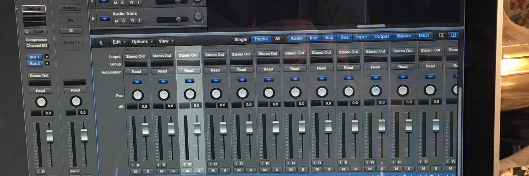The width and height of the screenshot is (529, 176).
Task: Switch mixer to All view
Action: pos(278,39)
